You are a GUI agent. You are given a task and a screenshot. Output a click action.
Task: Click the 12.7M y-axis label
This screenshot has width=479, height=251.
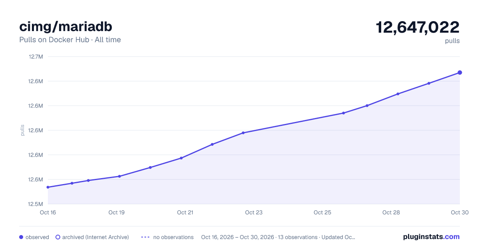coord(36,57)
